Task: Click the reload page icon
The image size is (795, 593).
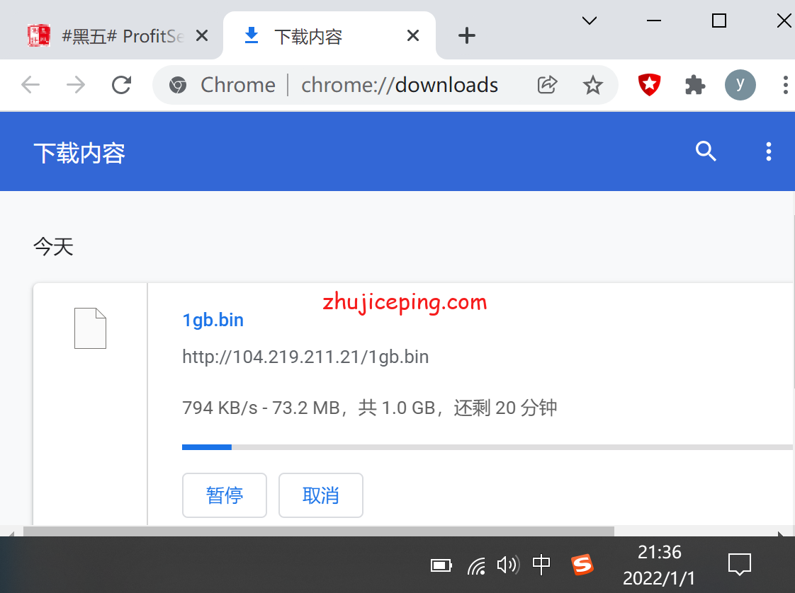Action: click(122, 85)
